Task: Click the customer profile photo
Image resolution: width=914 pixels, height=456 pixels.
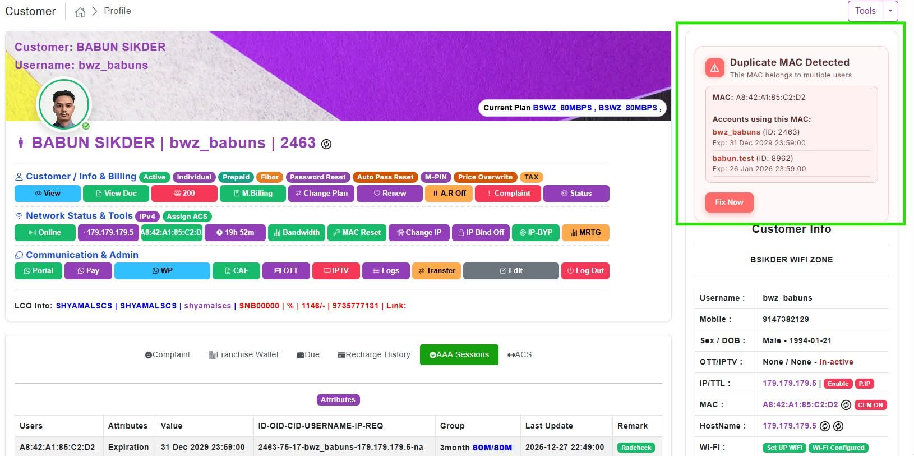Action: click(x=63, y=105)
